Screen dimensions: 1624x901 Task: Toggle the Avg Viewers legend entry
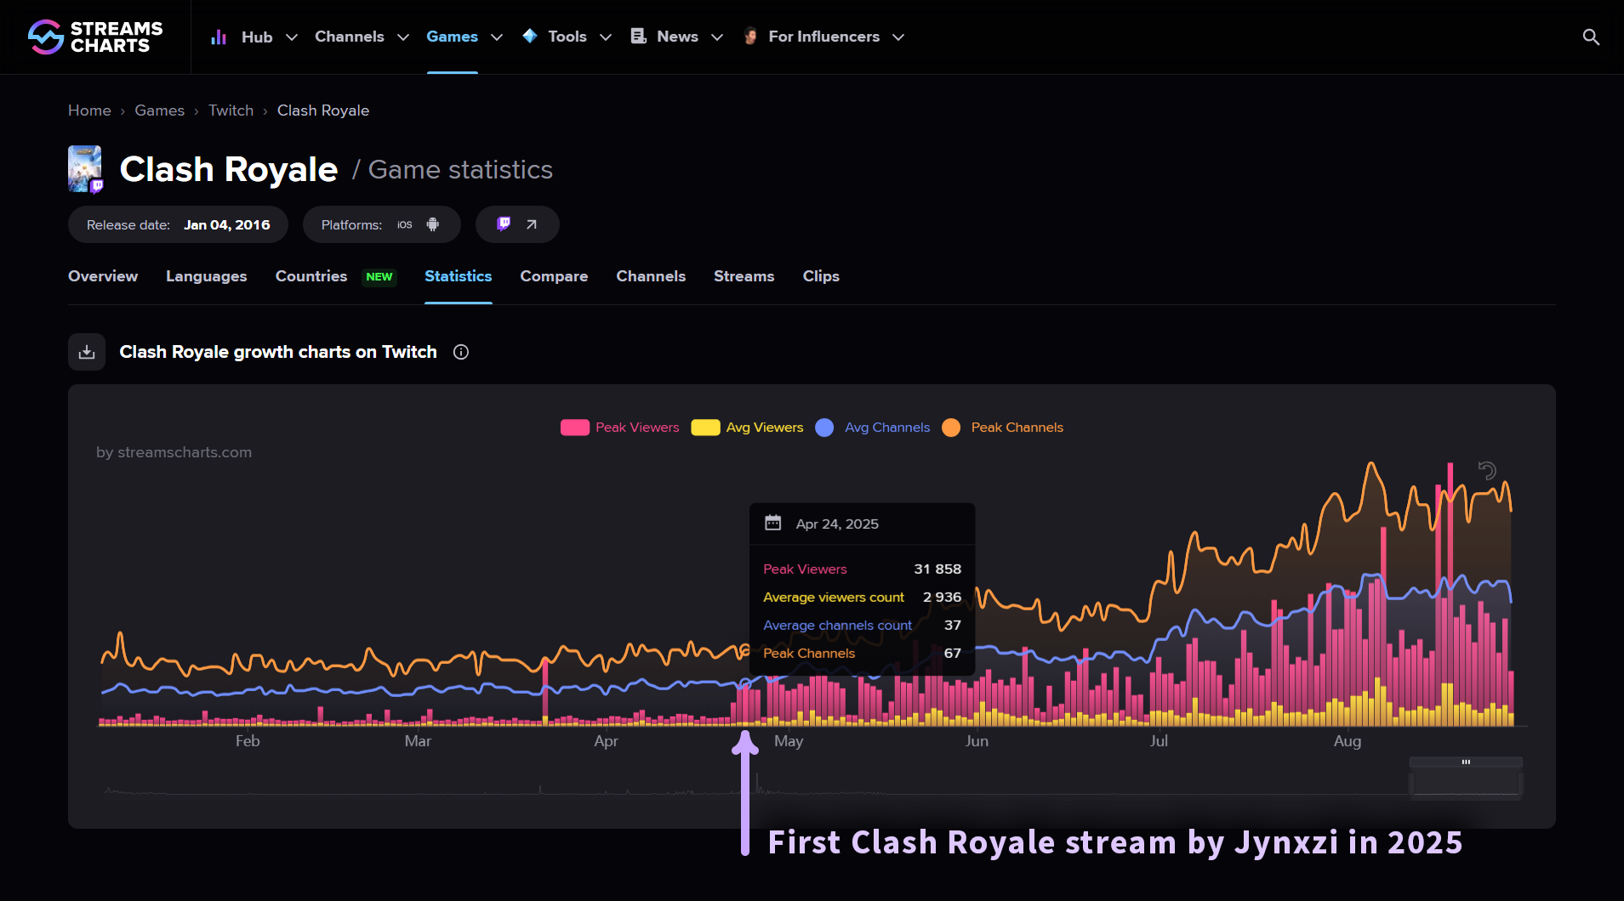pos(746,428)
